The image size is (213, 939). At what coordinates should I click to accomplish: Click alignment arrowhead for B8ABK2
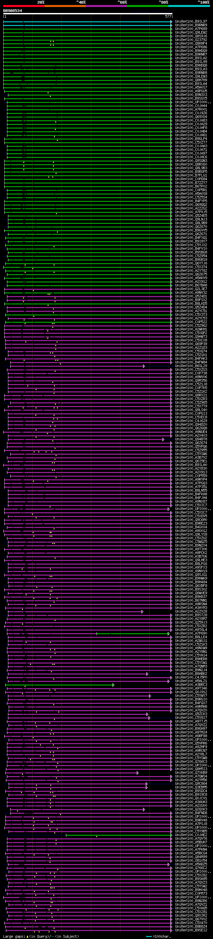[147, 674]
